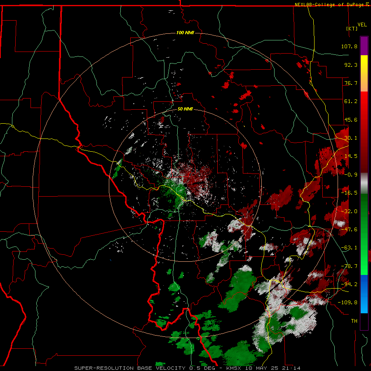Click the [KT] units label
The image size is (371, 371).
(352, 28)
